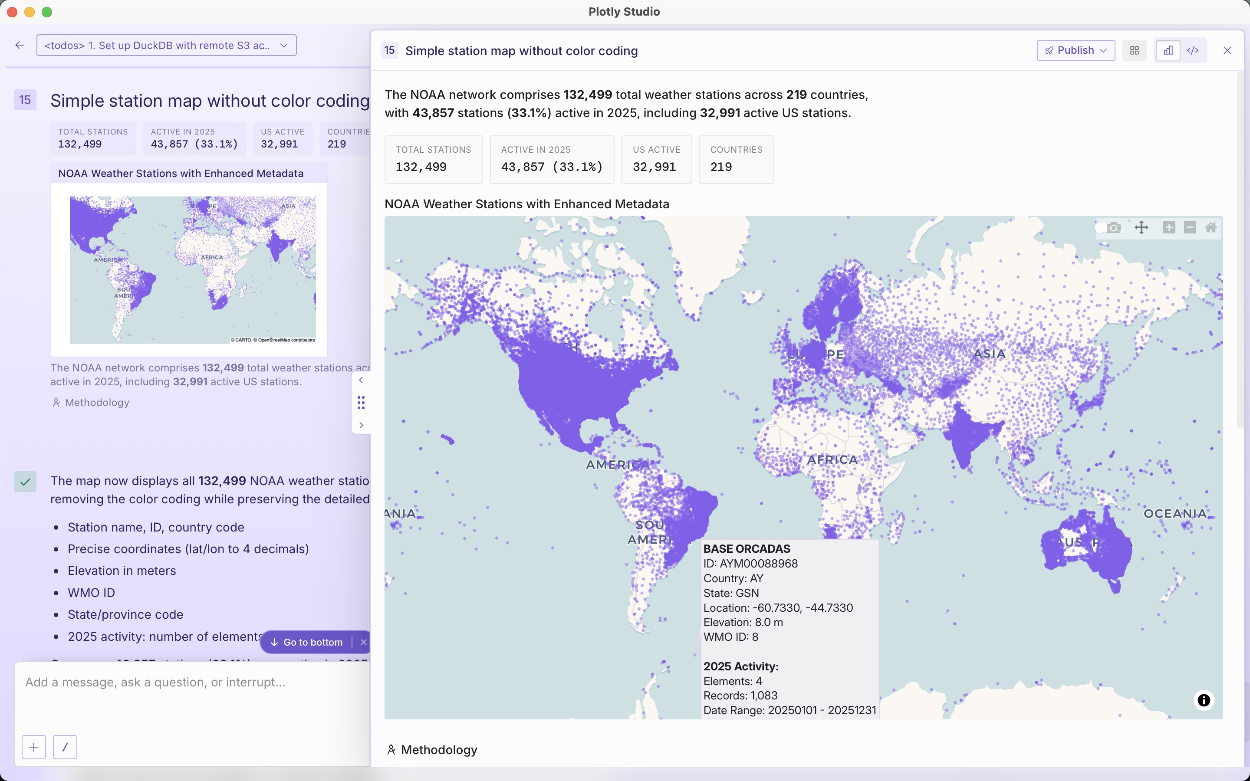Image resolution: width=1250 pixels, height=781 pixels.
Task: Dismiss the Go to bottom pill
Action: coord(363,642)
